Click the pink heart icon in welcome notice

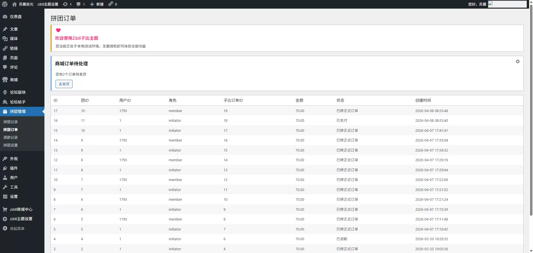point(58,30)
